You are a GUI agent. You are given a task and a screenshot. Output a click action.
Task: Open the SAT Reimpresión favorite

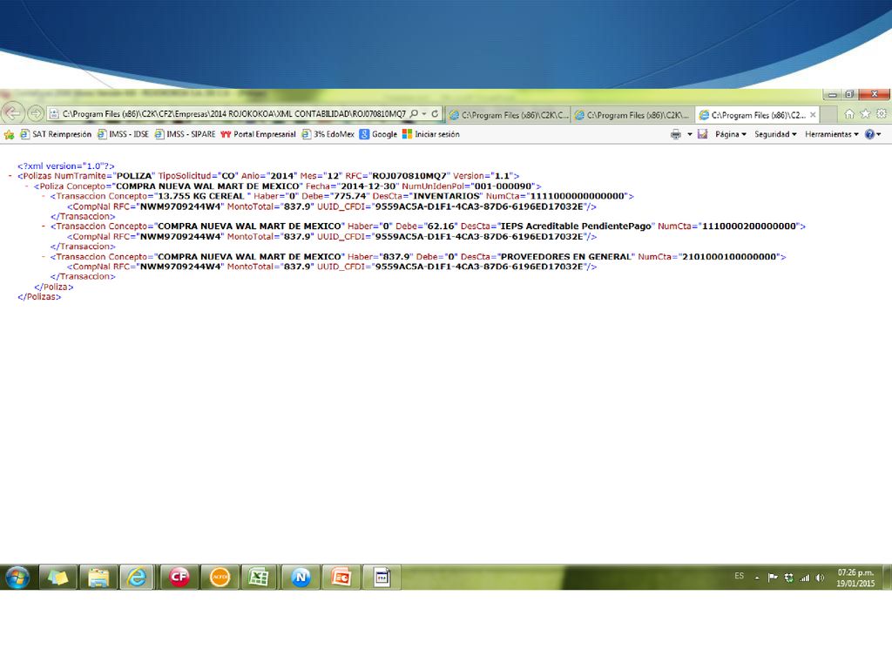coord(56,134)
